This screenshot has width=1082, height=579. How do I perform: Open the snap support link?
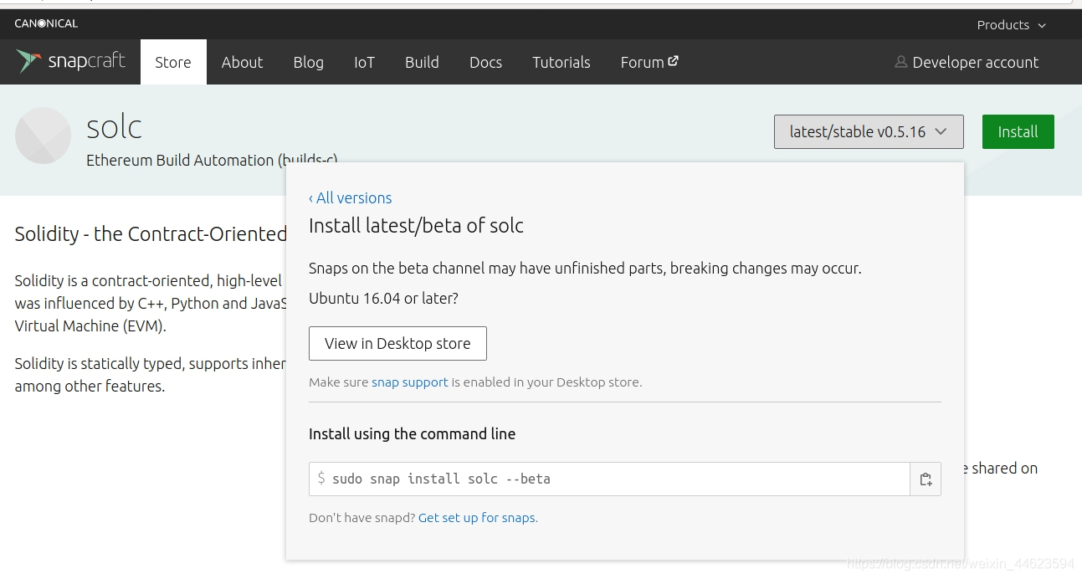click(410, 382)
